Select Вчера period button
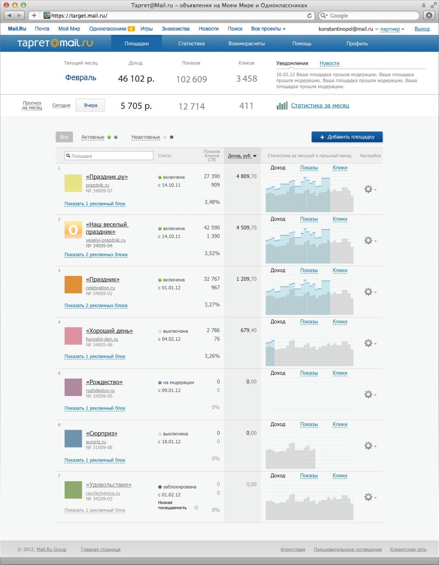The width and height of the screenshot is (439, 565). pyautogui.click(x=90, y=105)
